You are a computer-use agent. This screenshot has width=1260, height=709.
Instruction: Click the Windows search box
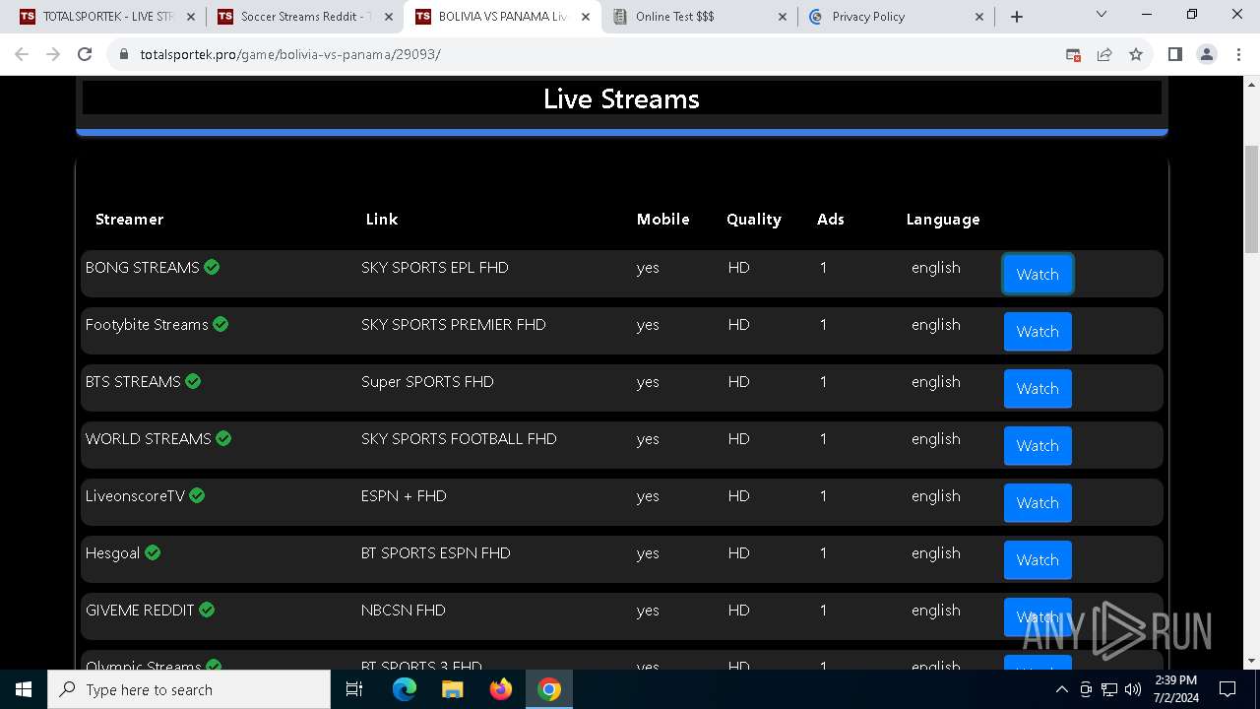click(189, 689)
